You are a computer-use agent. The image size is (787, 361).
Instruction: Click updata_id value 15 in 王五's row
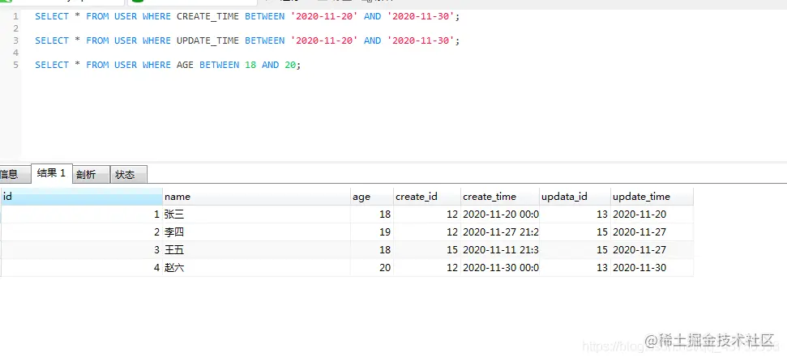click(x=575, y=249)
